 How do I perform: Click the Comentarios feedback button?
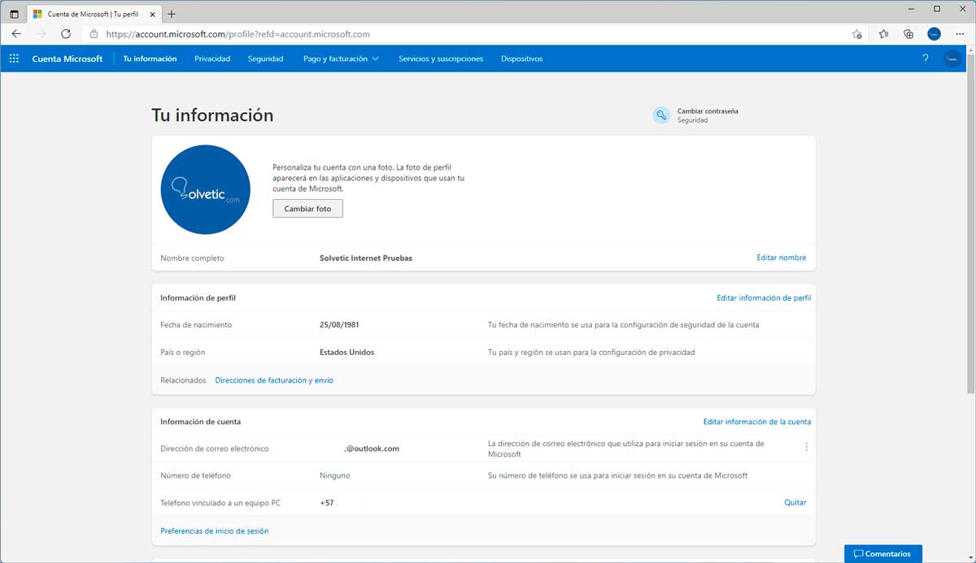[883, 553]
